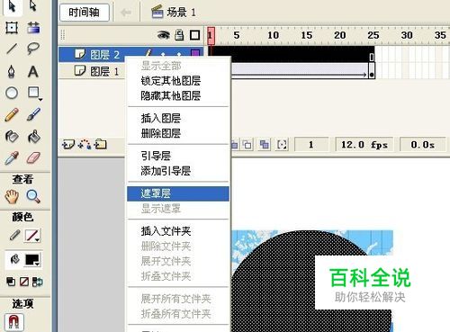The image size is (450, 332).
Task: Click the Swap Colors icon
Action: [x=38, y=282]
